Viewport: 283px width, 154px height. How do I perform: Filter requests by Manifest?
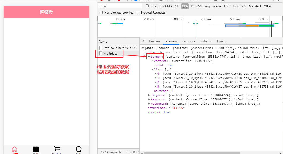point(255,6)
